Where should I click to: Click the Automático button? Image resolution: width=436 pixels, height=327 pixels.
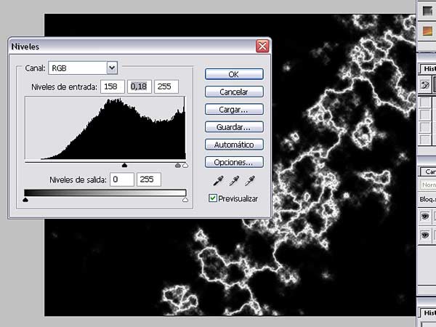coord(234,145)
